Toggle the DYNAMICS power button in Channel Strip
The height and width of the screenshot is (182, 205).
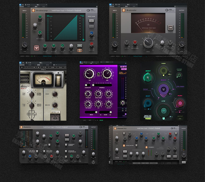click(x=146, y=147)
